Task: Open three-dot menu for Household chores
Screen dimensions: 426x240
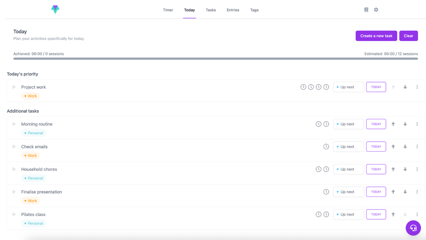Action: pyautogui.click(x=417, y=169)
